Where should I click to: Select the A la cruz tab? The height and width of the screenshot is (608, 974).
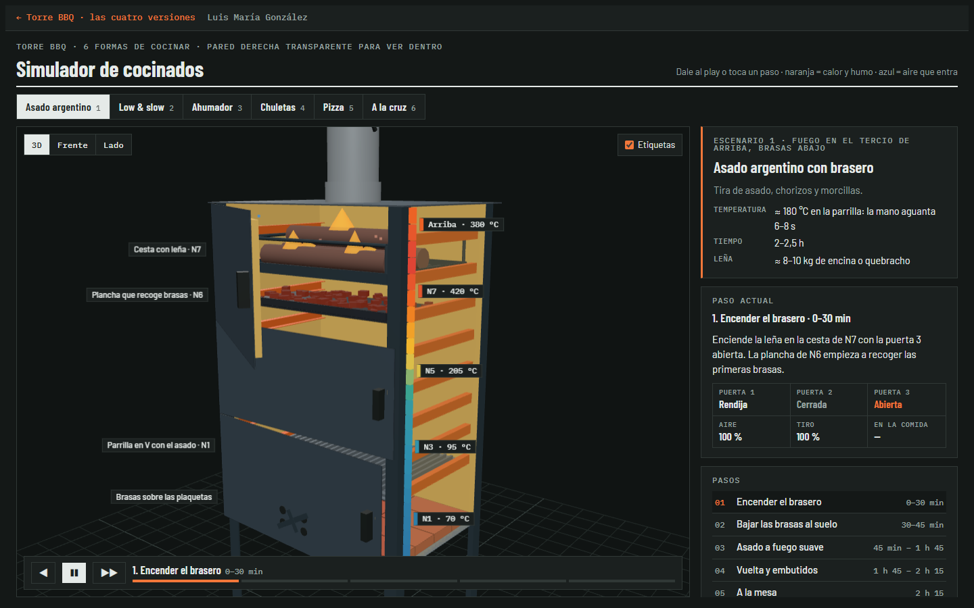pyautogui.click(x=394, y=107)
